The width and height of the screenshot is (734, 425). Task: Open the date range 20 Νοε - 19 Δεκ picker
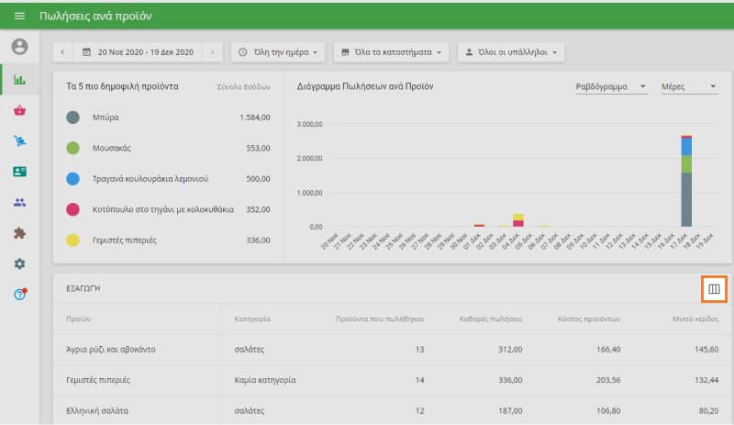pos(138,52)
